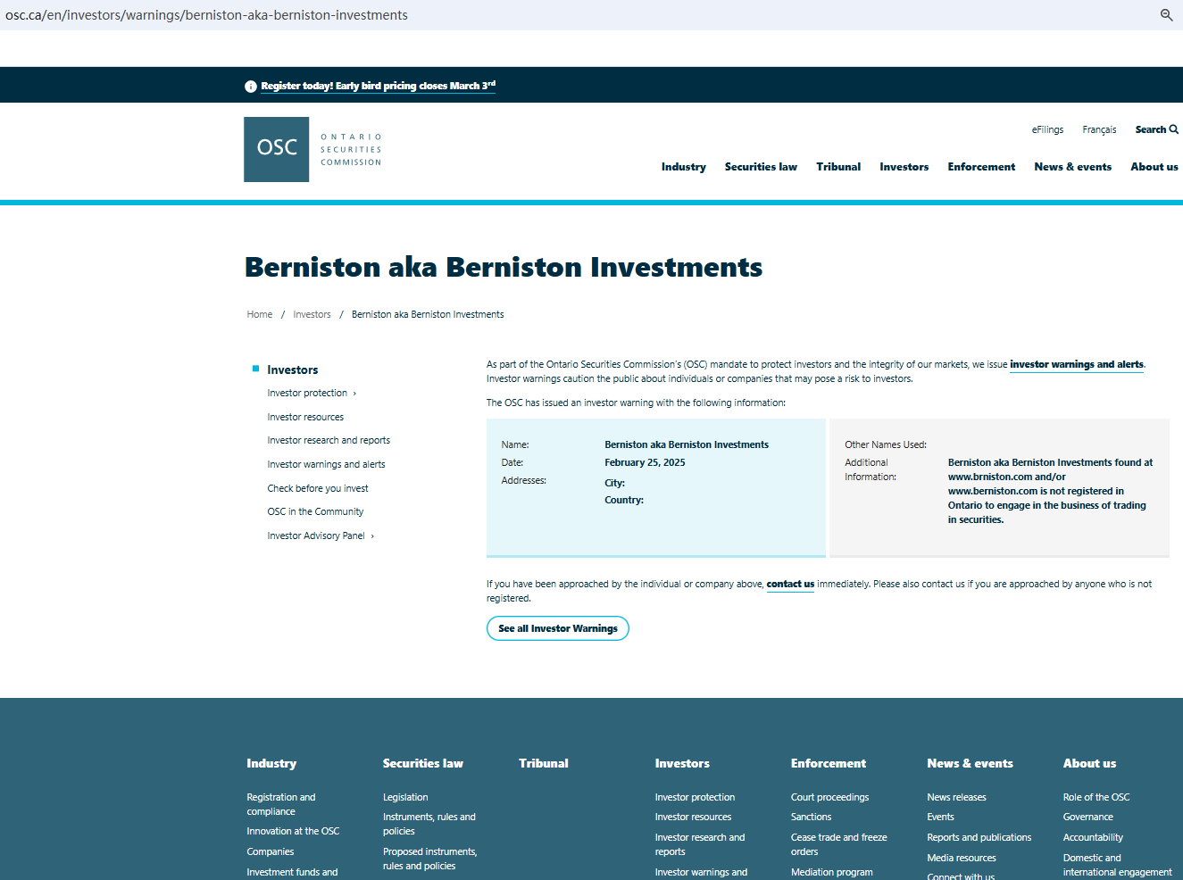Open OSC in the Community
This screenshot has height=880, width=1183.
(315, 511)
